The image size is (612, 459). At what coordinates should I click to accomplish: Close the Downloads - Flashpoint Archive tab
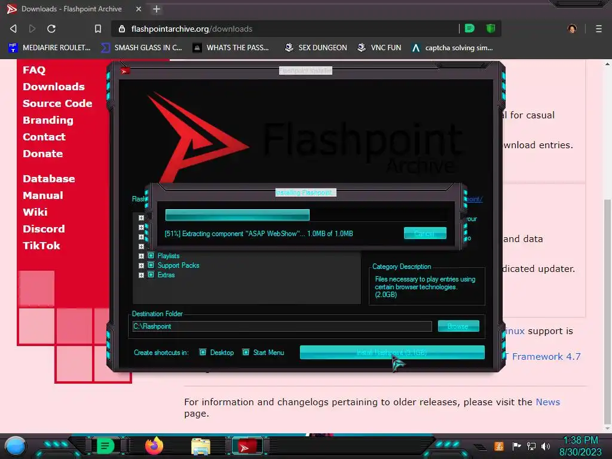(x=138, y=9)
